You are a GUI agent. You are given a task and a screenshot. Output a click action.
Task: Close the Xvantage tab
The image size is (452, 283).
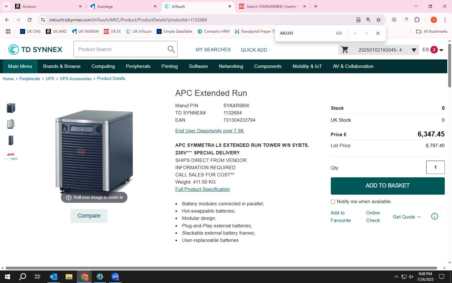pyautogui.click(x=155, y=6)
